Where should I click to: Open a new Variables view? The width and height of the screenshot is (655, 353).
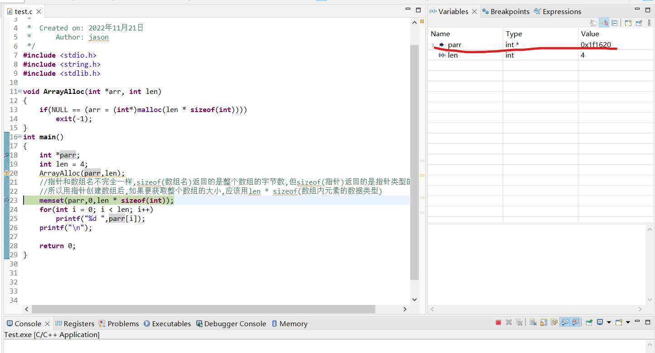tap(628, 23)
